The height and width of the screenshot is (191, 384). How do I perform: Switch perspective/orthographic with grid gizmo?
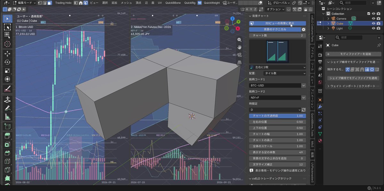[239, 62]
